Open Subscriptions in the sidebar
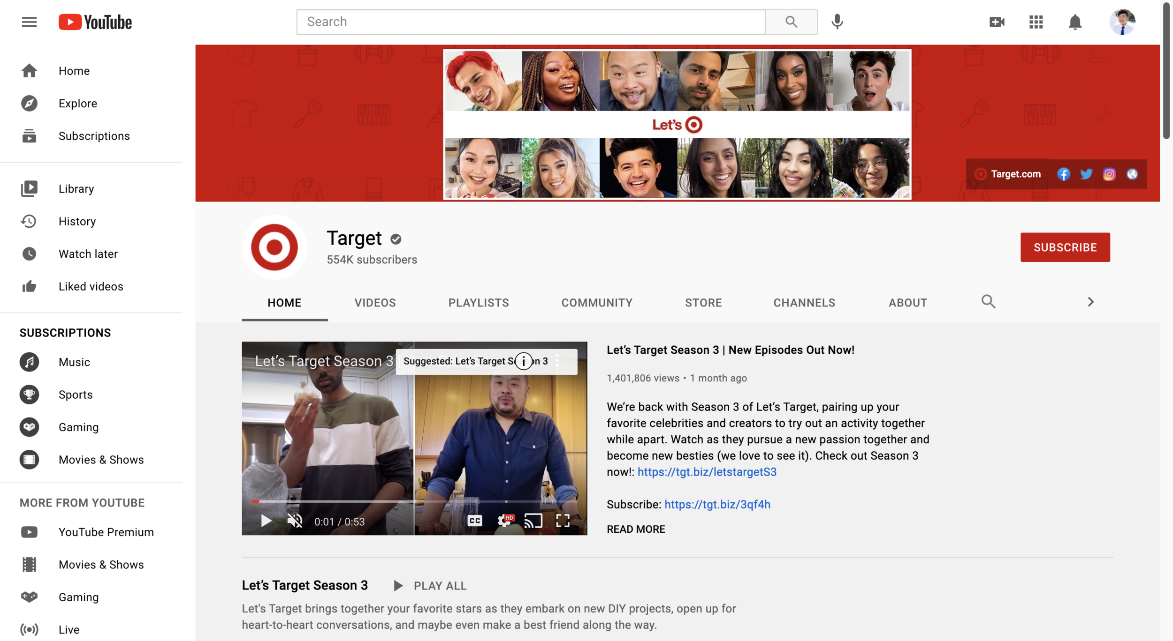 [91, 136]
